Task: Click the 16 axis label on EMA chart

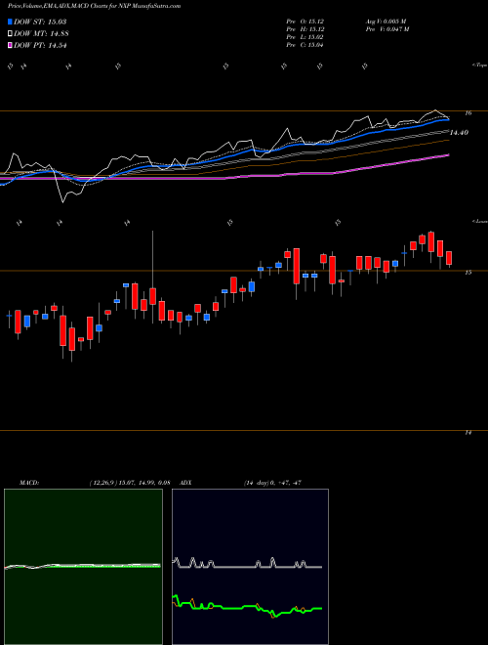Action: pyautogui.click(x=468, y=113)
